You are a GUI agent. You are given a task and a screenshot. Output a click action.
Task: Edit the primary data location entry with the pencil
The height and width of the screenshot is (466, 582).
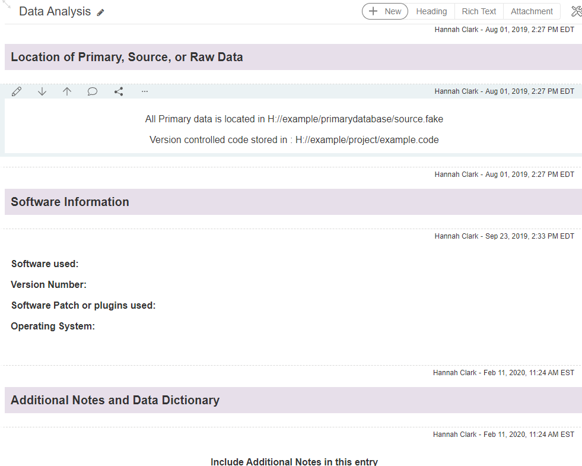[17, 91]
